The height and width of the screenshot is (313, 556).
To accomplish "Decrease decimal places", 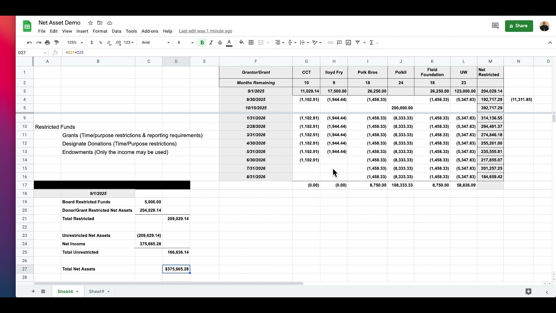I will pyautogui.click(x=109, y=43).
